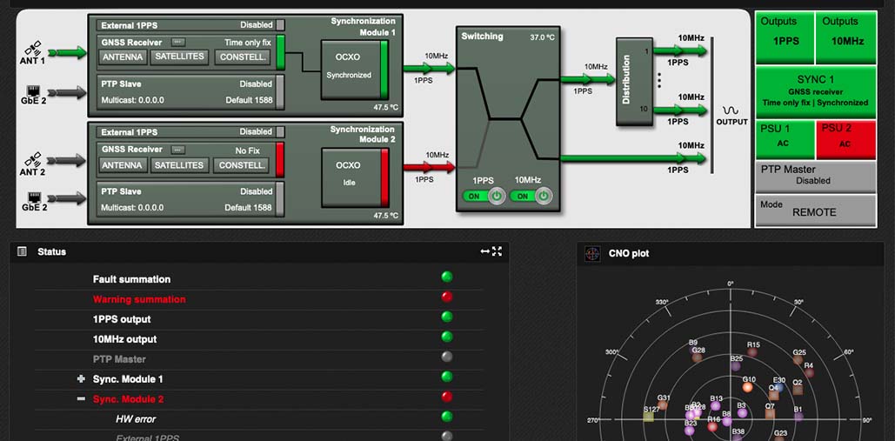Screen dimensions: 895x441
Task: Open the Module 1 GNSS Receiver options ellipsis
Action: (x=178, y=42)
